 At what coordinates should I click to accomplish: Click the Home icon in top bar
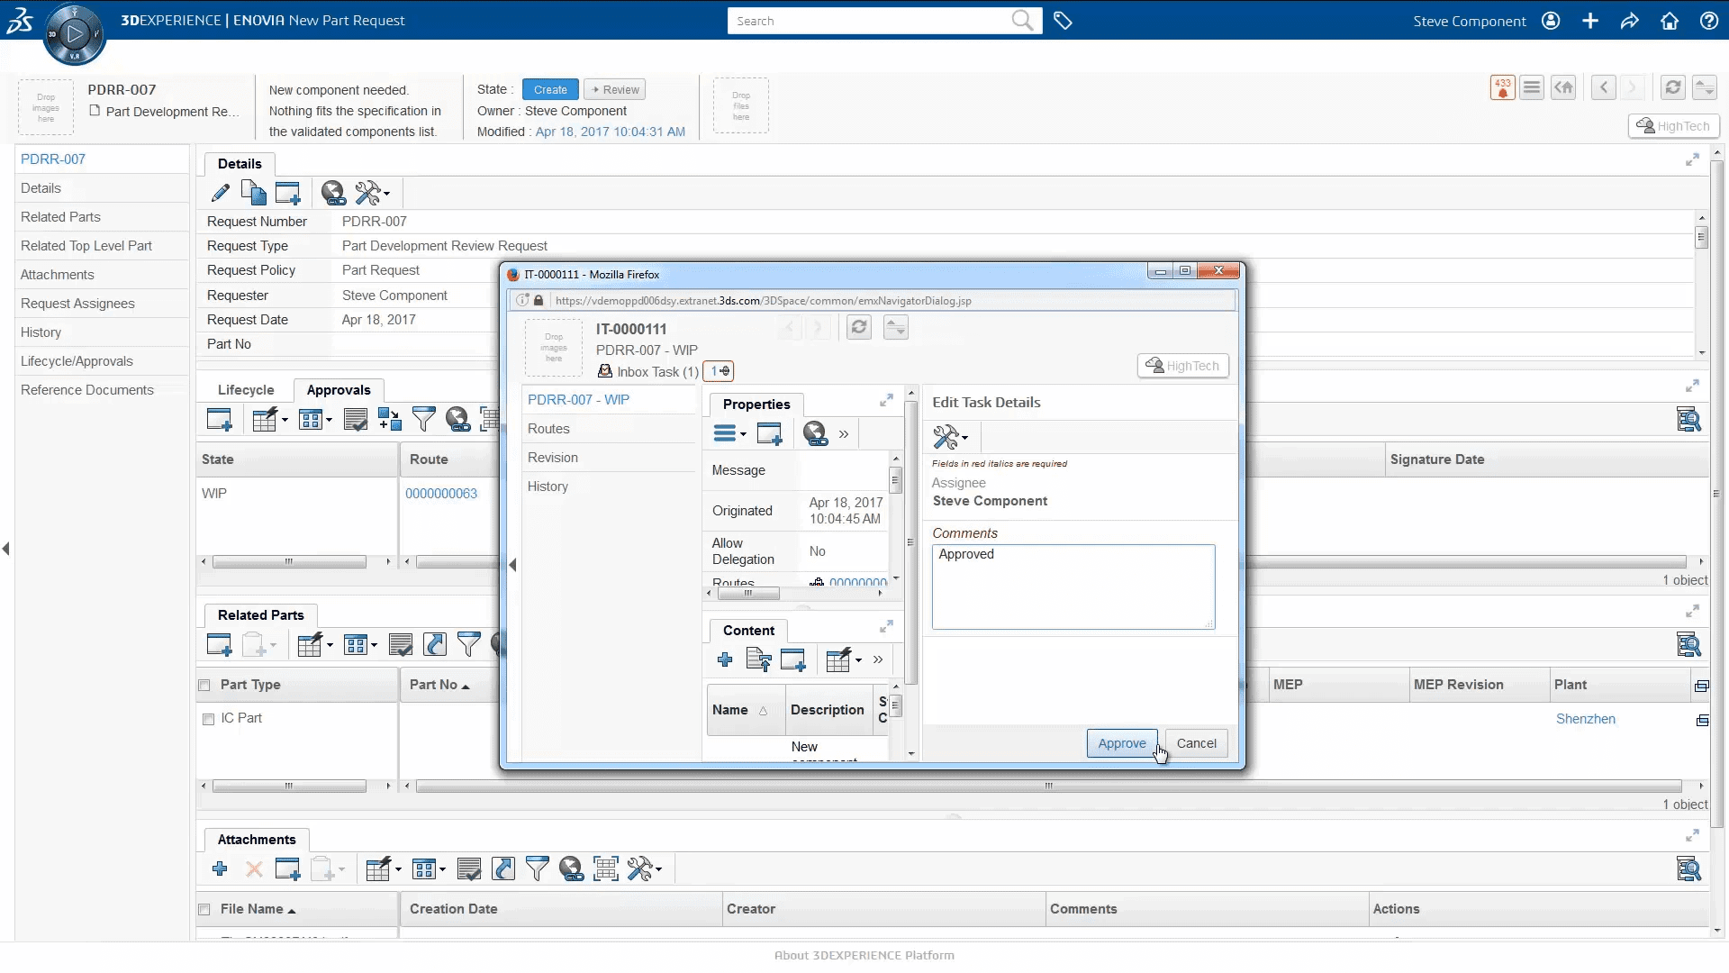point(1670,21)
